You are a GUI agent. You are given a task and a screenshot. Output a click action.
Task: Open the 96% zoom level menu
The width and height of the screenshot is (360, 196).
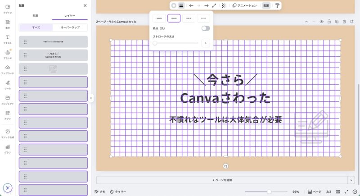296,191
